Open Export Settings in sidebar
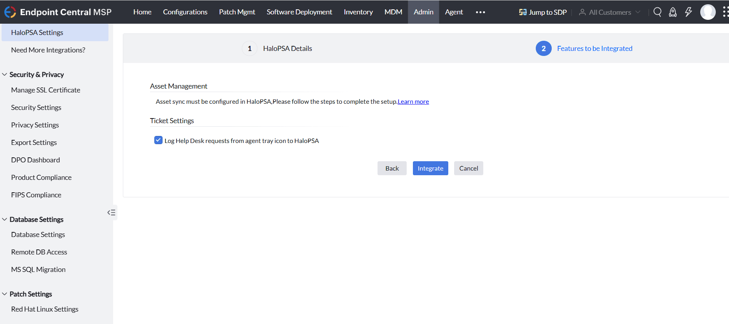729x324 pixels. click(x=34, y=143)
